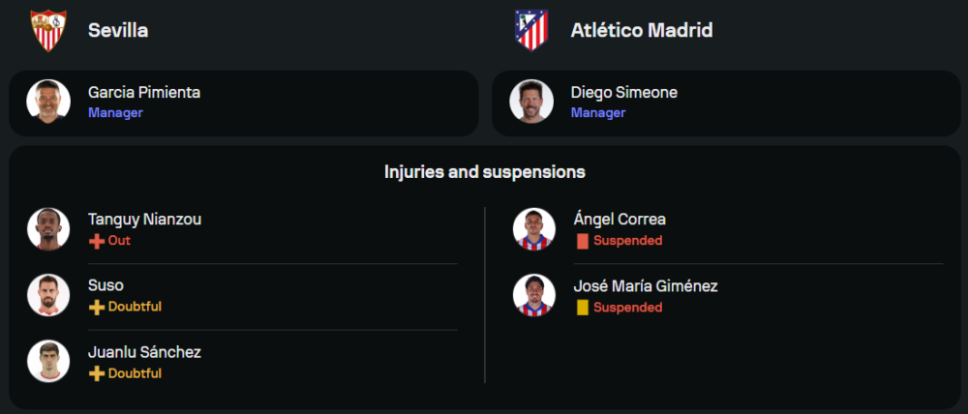Select the Diego Simeone name
Image resolution: width=968 pixels, height=414 pixels.
pos(624,93)
